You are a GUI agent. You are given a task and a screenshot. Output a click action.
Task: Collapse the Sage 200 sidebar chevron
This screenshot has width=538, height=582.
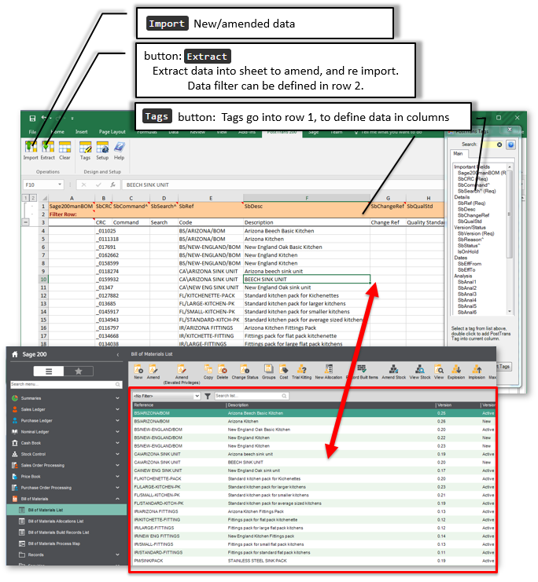pyautogui.click(x=118, y=355)
